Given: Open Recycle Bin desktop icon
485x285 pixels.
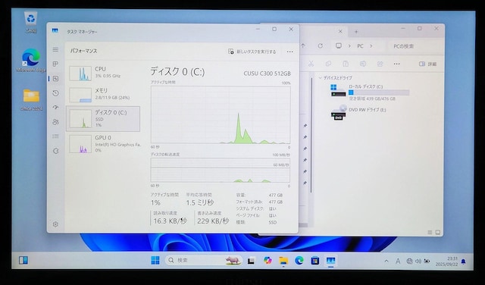Looking at the screenshot, I should tap(30, 22).
